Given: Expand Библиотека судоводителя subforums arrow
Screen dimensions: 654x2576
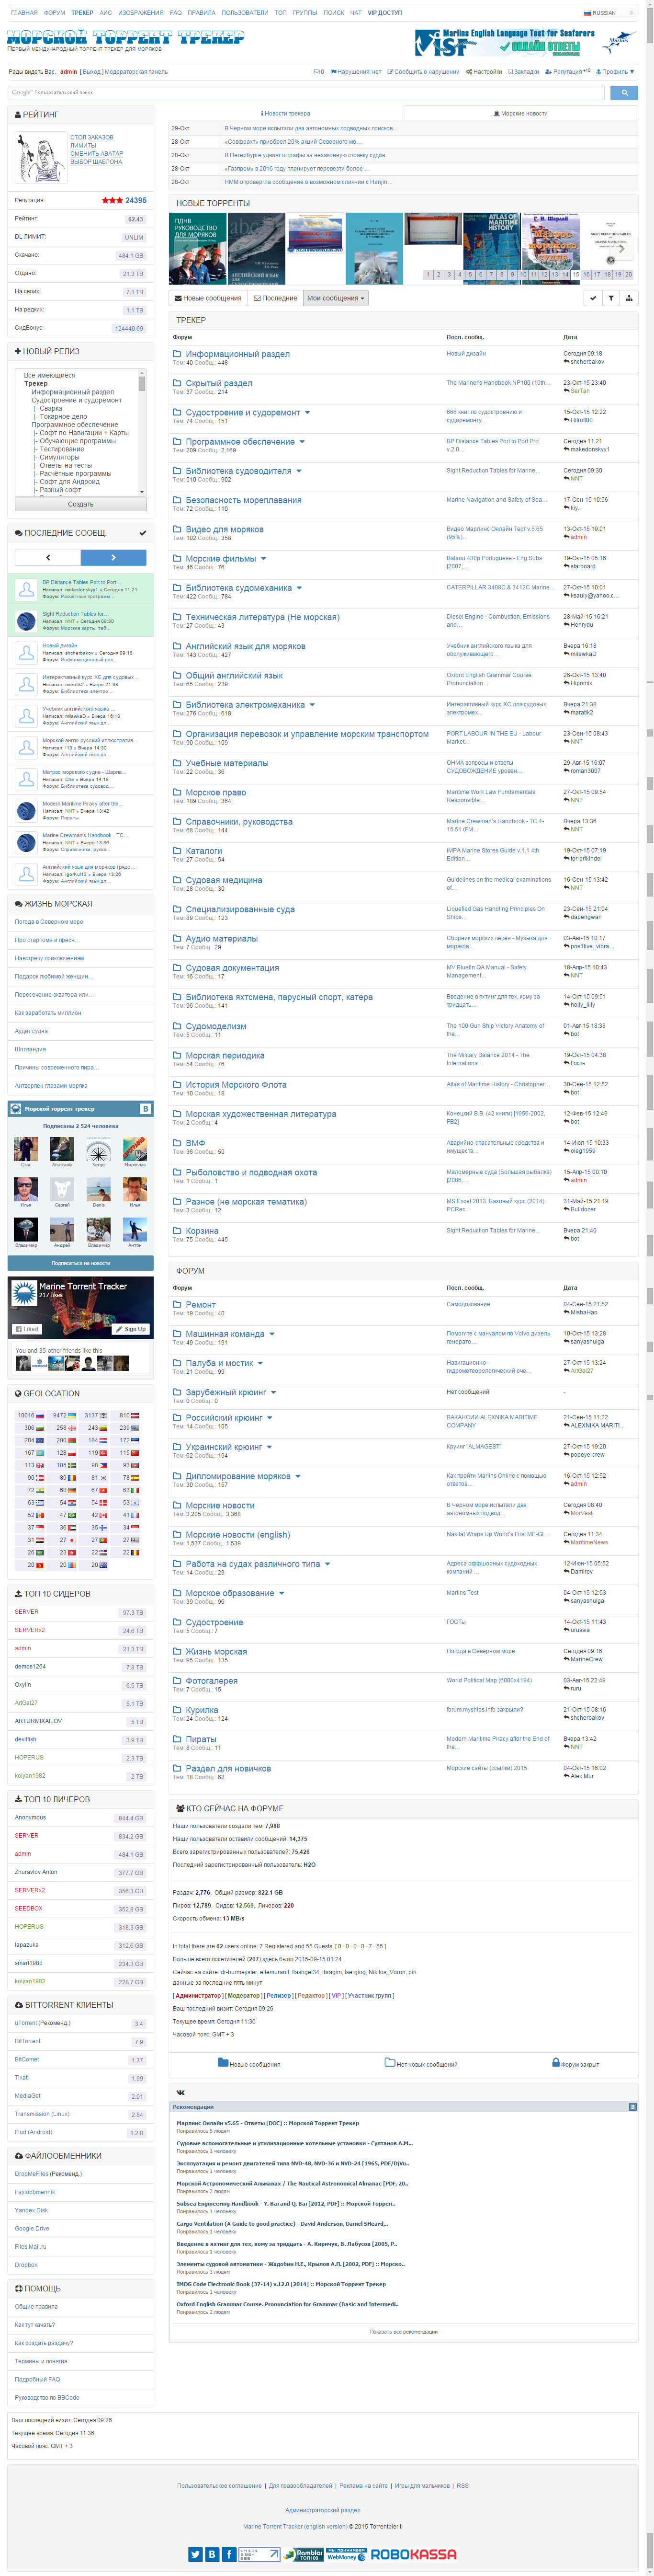Looking at the screenshot, I should (299, 471).
